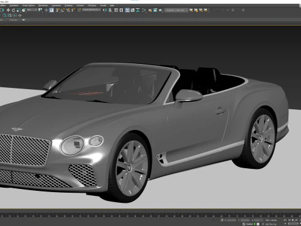This screenshot has width=301, height=226.
Task: Select the Scale tool
Action: click(18, 10)
